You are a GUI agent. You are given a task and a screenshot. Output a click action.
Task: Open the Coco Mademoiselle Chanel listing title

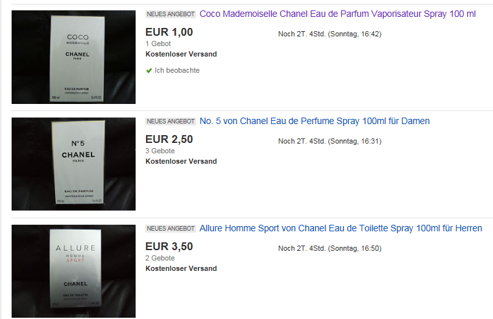coord(337,14)
